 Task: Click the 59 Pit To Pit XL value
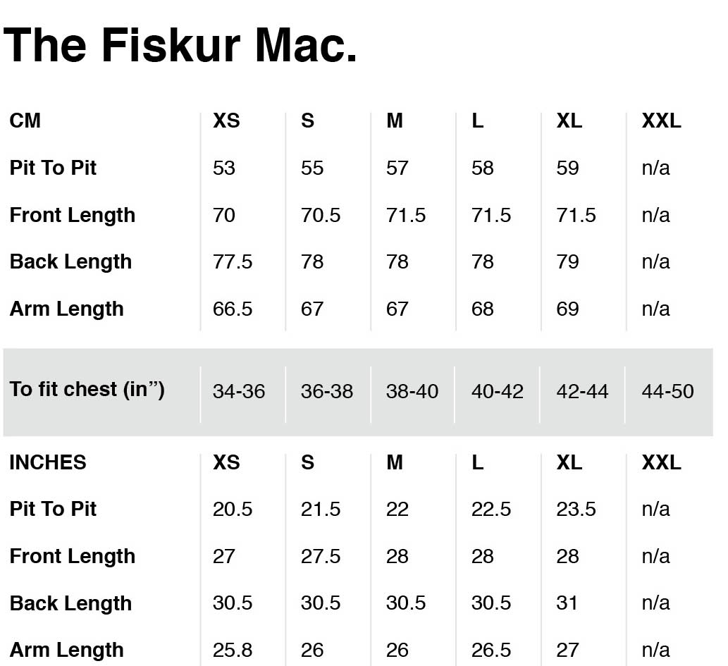[x=567, y=168]
